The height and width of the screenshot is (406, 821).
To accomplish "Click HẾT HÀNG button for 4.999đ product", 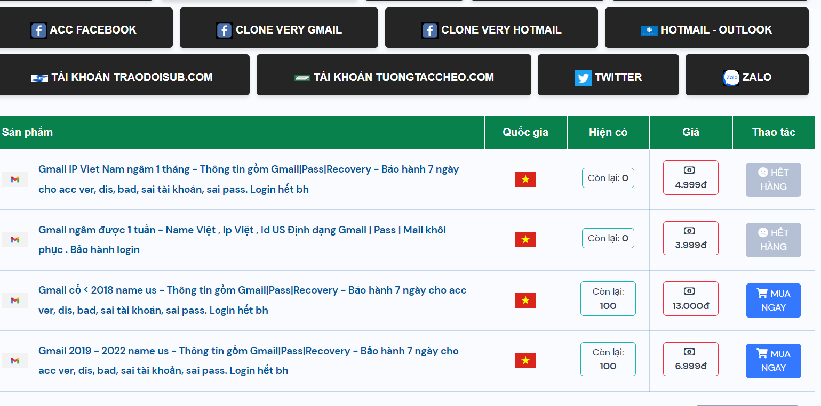I will (x=774, y=180).
